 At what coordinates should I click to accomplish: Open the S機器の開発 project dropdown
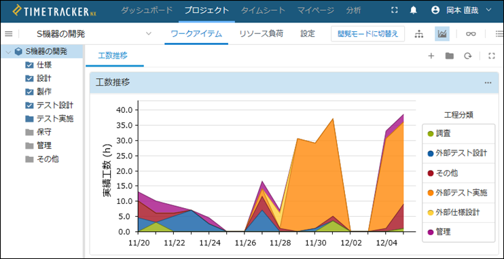(149, 33)
